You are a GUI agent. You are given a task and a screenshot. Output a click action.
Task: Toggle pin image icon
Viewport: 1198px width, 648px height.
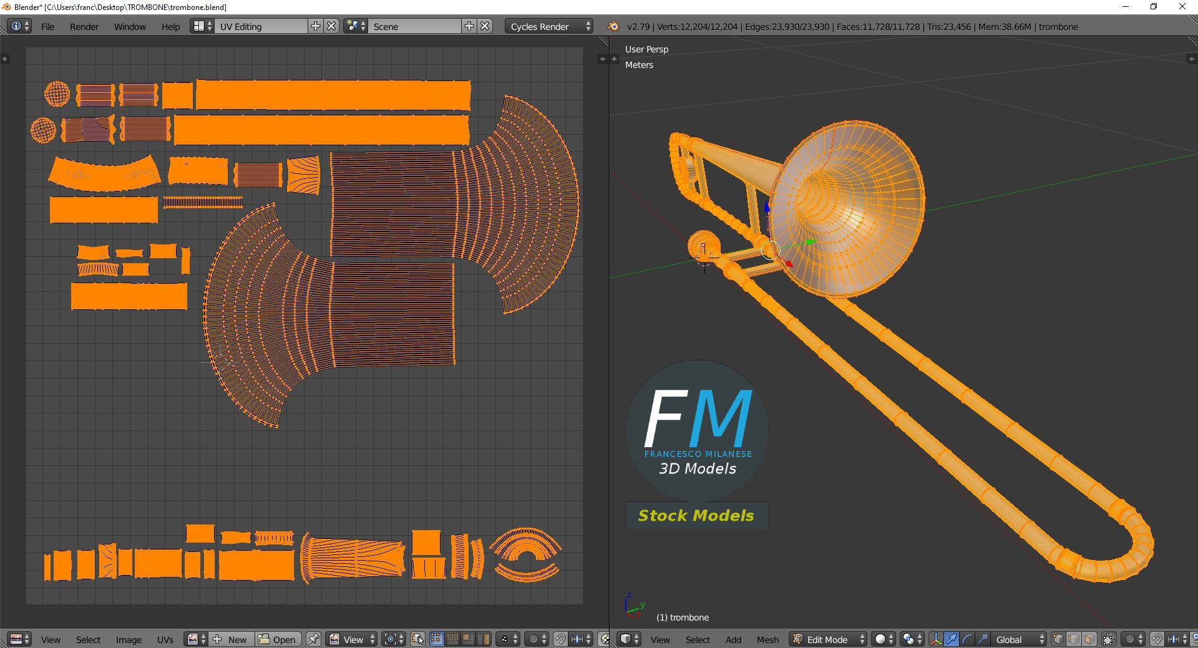tap(313, 639)
